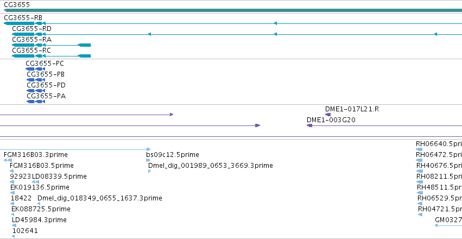
Task: Select the CG3655-PA protein feature
Action: click(36, 102)
